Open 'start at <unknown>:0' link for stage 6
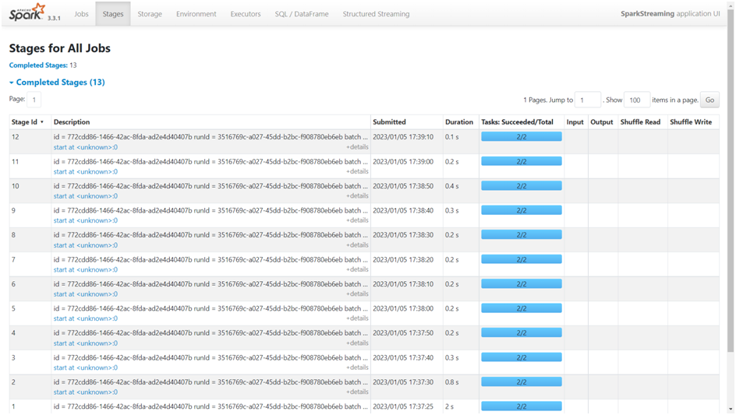736x415 pixels. (86, 294)
